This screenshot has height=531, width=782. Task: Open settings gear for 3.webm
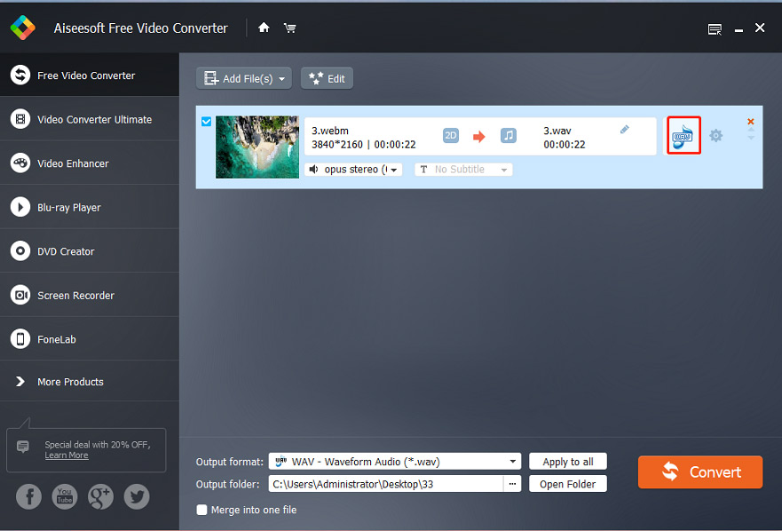click(715, 135)
